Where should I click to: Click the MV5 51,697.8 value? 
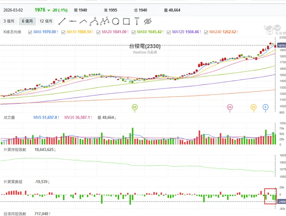(46, 118)
